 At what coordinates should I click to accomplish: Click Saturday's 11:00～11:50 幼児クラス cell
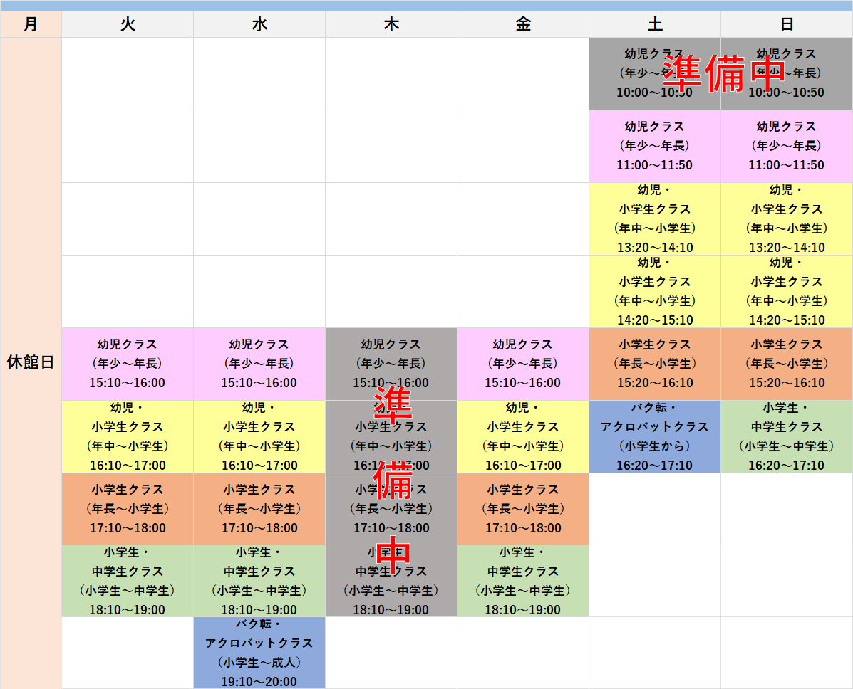655,146
